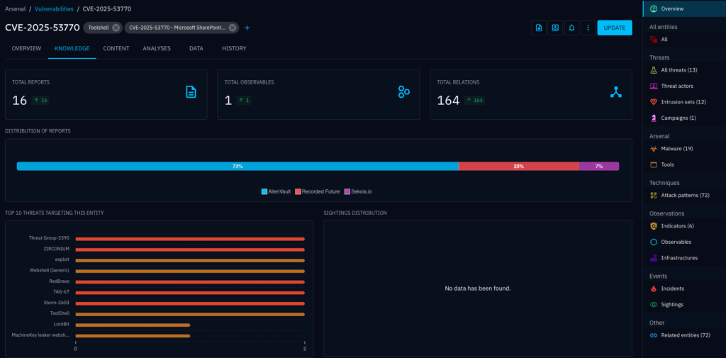Open Indicators in the sidebar
The height and width of the screenshot is (358, 726).
[x=676, y=226]
